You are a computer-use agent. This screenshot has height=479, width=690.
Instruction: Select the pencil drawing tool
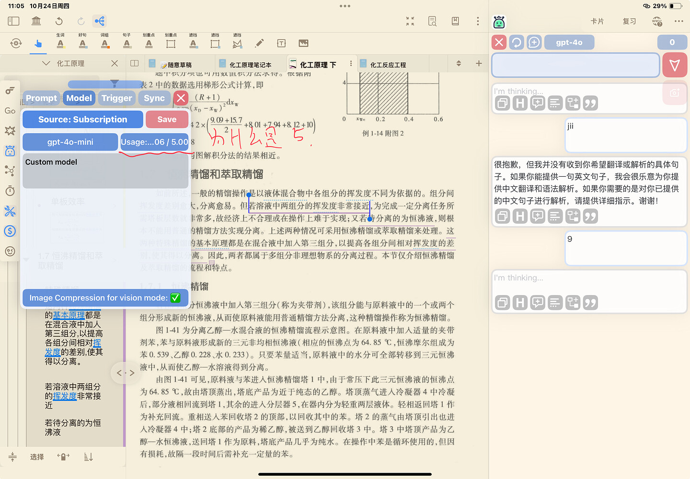259,44
